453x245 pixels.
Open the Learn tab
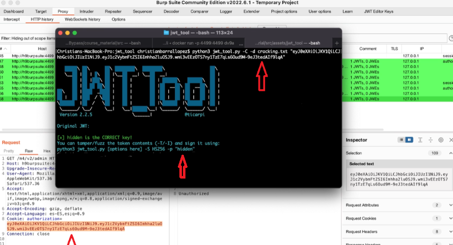(x=348, y=12)
